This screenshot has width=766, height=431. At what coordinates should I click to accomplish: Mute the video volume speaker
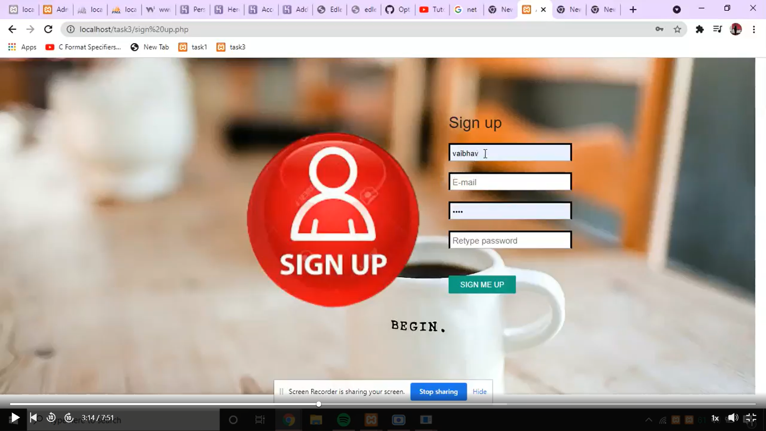point(732,418)
